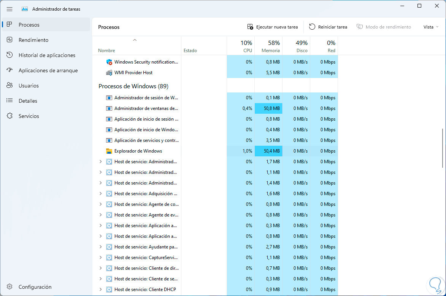Expand Host de servicio: Cliente de se... row
This screenshot has width=446, height=296.
[100, 278]
